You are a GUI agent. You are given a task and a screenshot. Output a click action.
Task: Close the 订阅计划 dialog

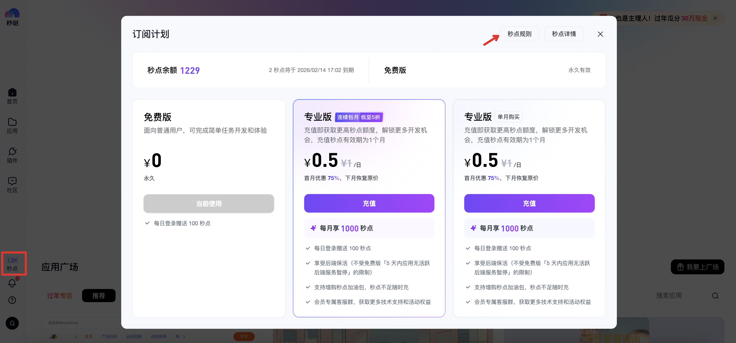click(600, 34)
